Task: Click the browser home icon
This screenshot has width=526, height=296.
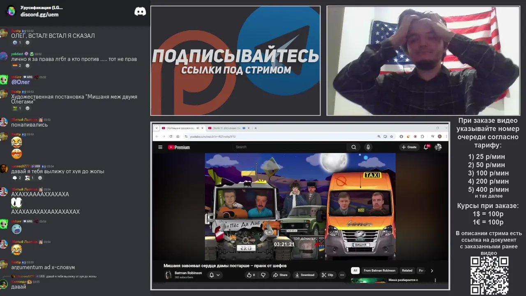Action: (178, 136)
